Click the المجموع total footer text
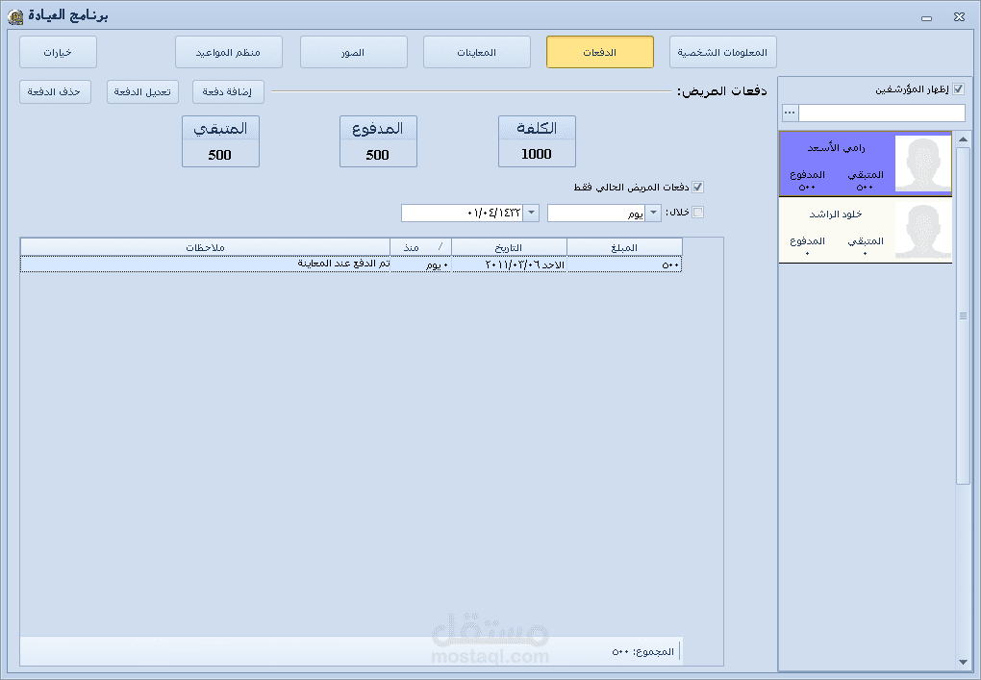 642,652
